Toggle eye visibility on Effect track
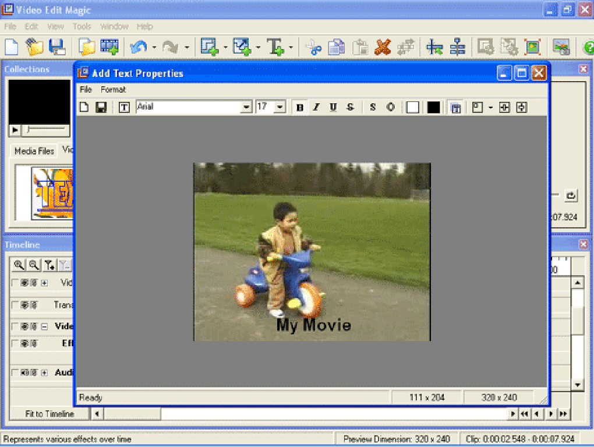This screenshot has width=594, height=447. [24, 343]
